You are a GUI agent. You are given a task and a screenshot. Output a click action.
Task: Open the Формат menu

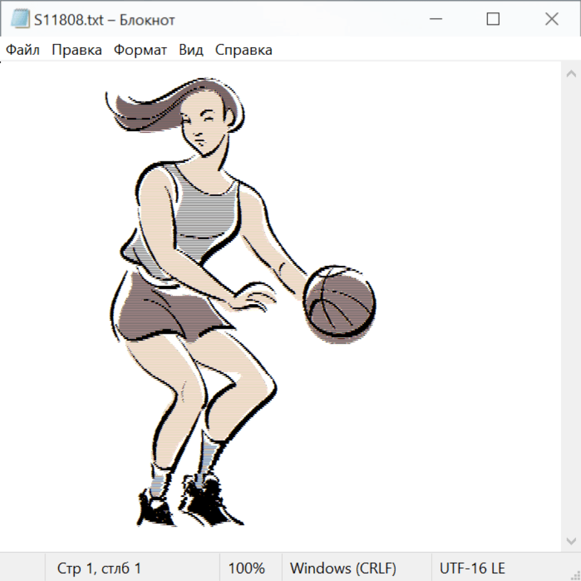click(140, 50)
